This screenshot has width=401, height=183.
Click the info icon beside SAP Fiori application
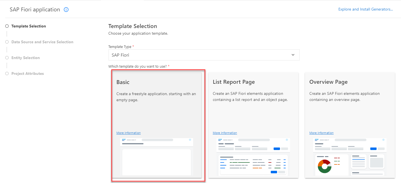66,9
